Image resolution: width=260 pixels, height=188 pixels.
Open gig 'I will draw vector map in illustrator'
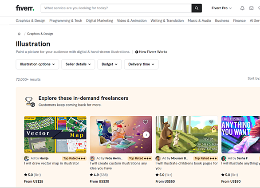point(51,163)
